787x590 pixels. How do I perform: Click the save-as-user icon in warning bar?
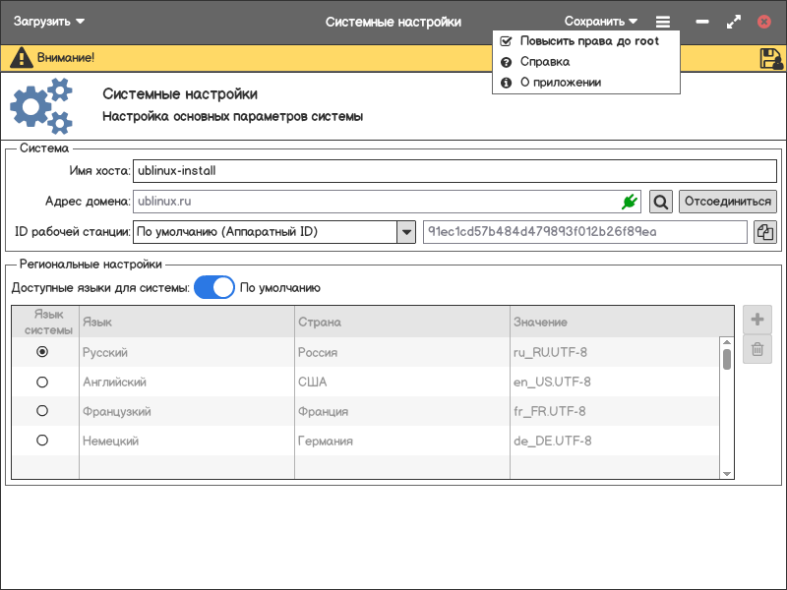pos(770,58)
